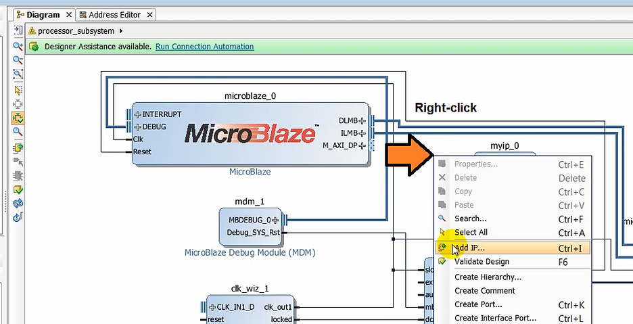This screenshot has height=324, width=633.
Task: Open the processor_subsystem breadcrumb arrow
Action: pyautogui.click(x=121, y=31)
